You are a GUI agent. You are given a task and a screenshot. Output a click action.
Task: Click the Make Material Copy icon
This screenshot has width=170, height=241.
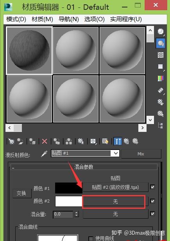coord(57,141)
